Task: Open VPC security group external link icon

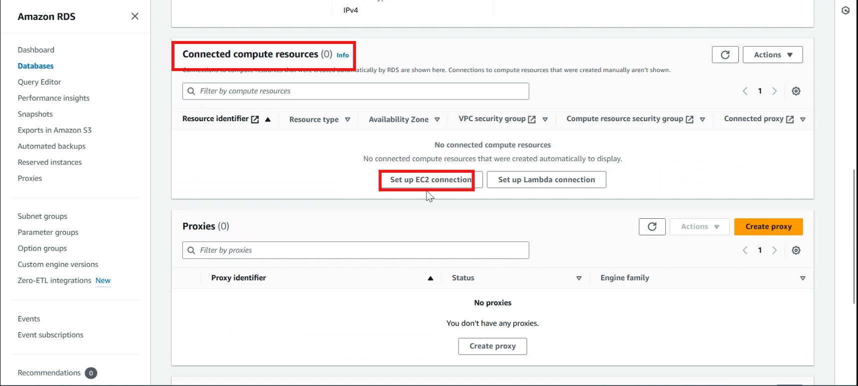Action: [x=532, y=119]
